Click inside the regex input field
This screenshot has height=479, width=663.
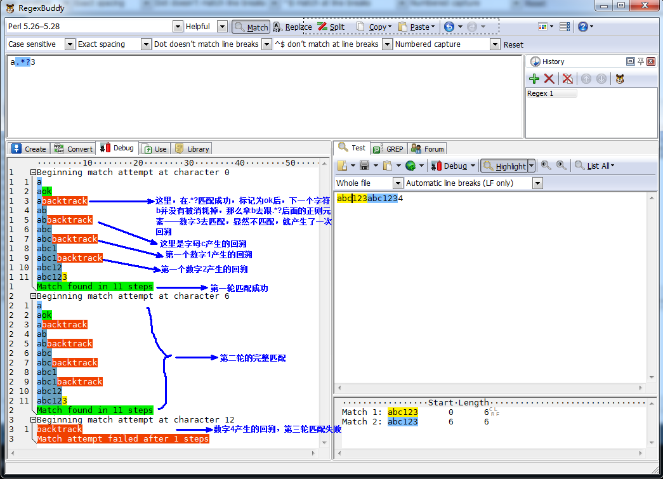[254, 95]
